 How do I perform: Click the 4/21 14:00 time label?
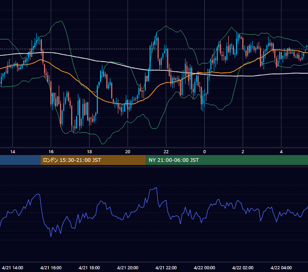pyautogui.click(x=13, y=267)
